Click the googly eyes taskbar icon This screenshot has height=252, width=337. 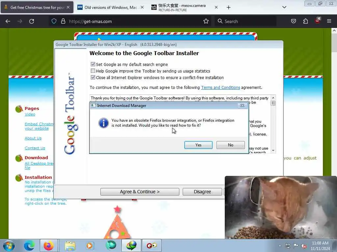pyautogui.click(x=152, y=245)
